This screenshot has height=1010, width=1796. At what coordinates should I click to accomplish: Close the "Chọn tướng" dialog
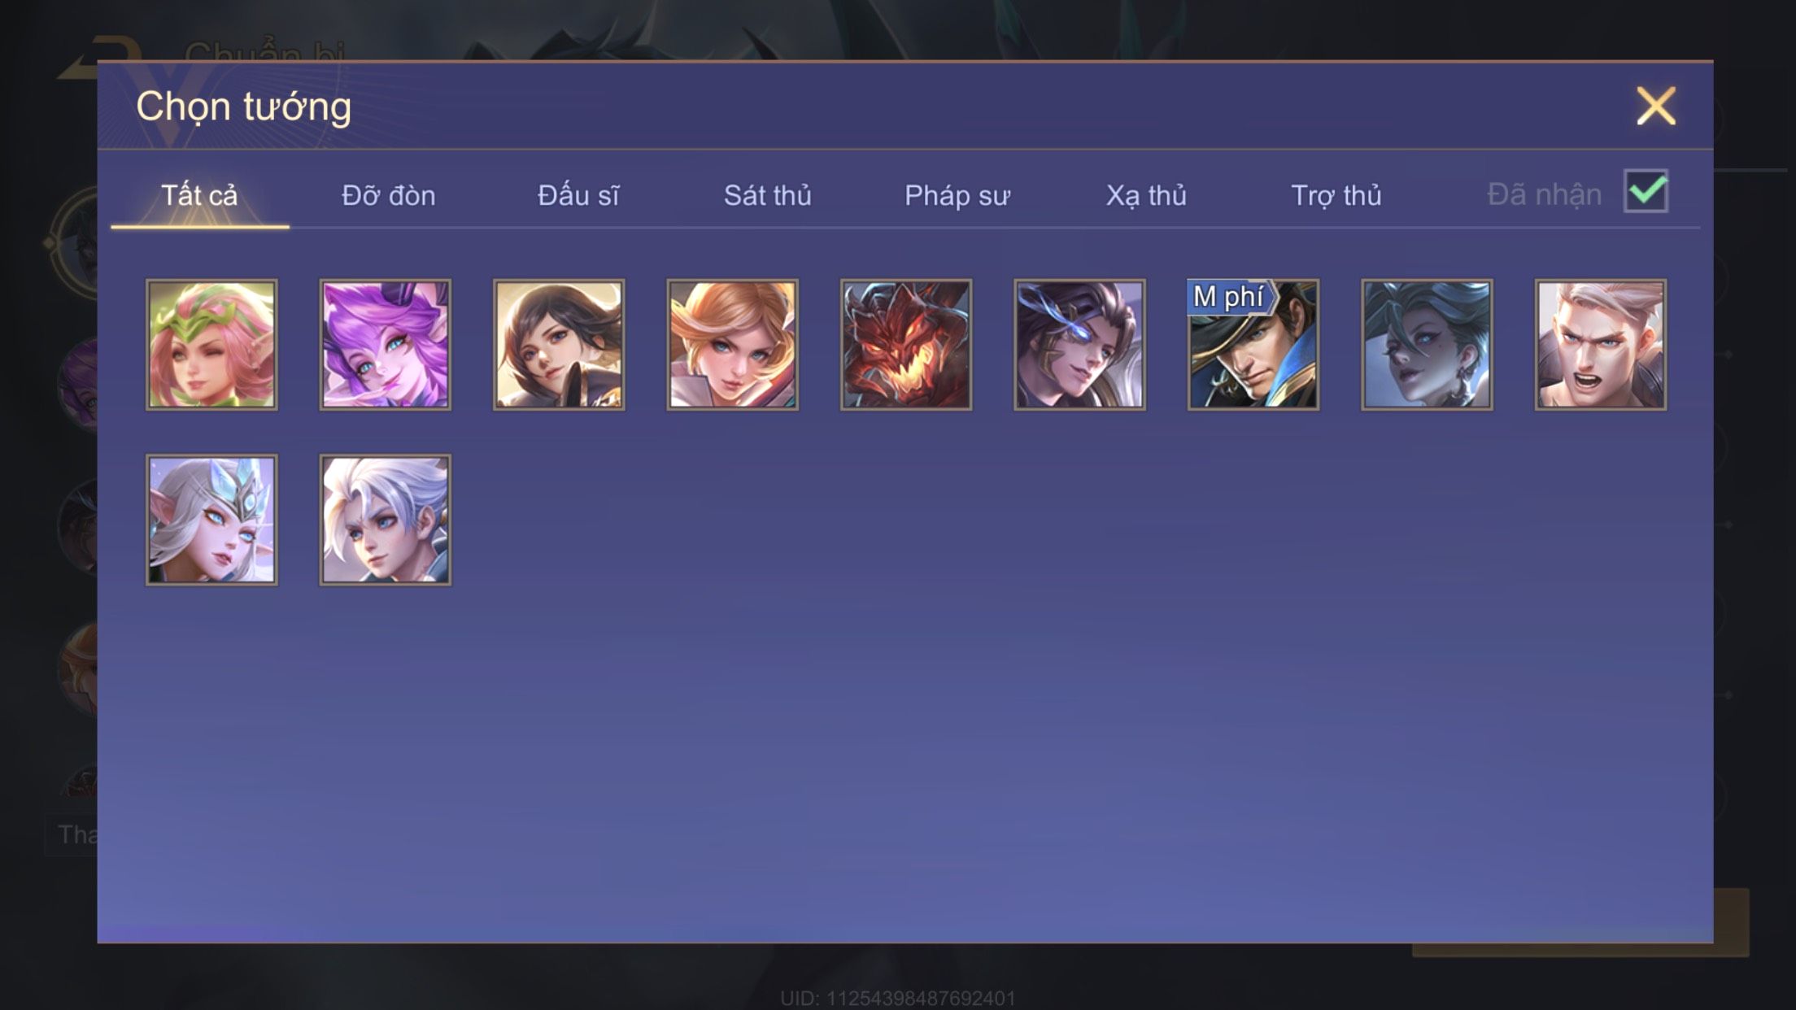(x=1656, y=107)
